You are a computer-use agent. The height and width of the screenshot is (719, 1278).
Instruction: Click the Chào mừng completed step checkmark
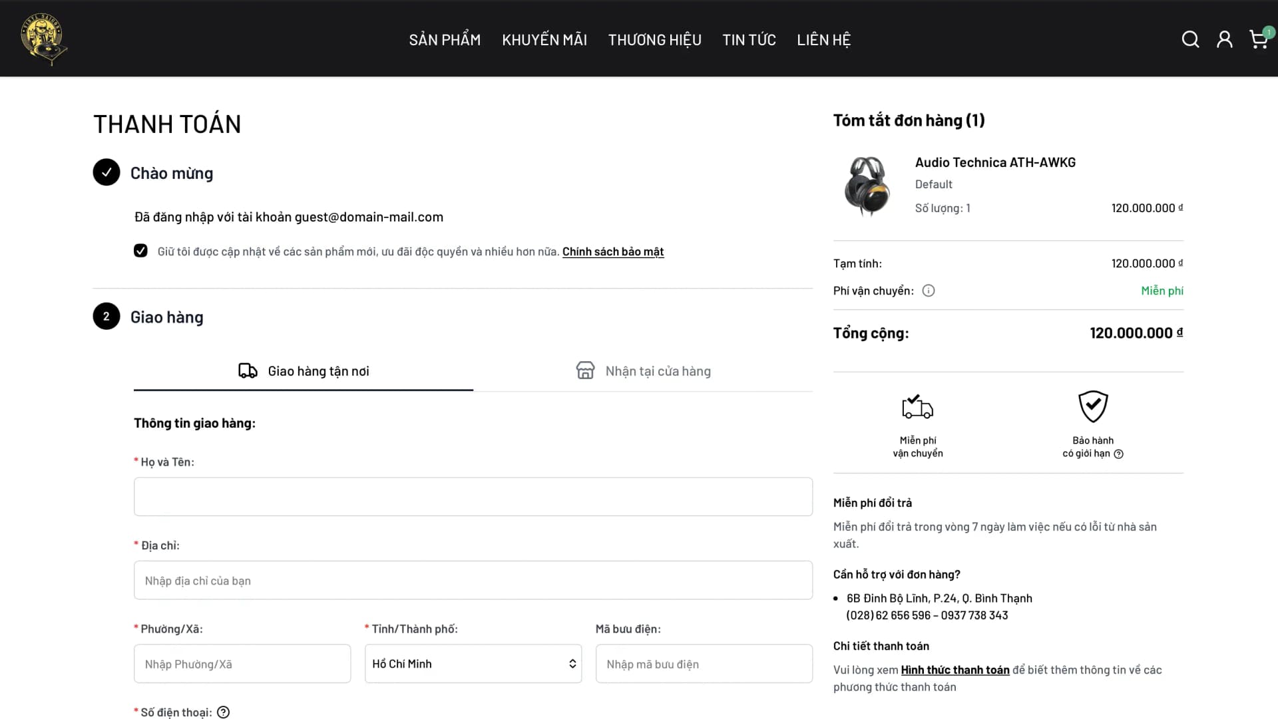(x=106, y=172)
